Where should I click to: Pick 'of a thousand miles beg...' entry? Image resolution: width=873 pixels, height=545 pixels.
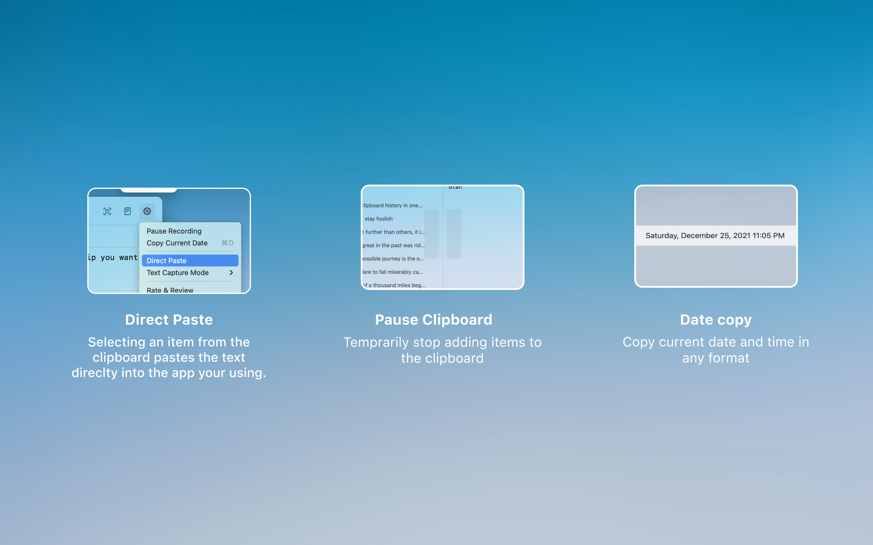(394, 285)
